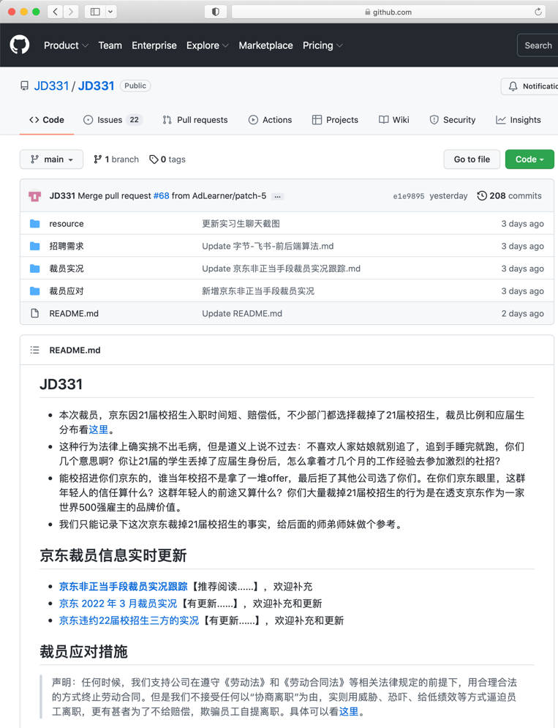
Task: Click the Go to file button
Action: [x=472, y=160]
